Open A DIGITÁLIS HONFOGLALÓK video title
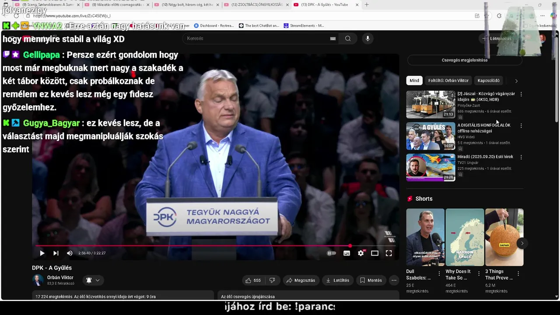560x315 pixels. coord(484,128)
